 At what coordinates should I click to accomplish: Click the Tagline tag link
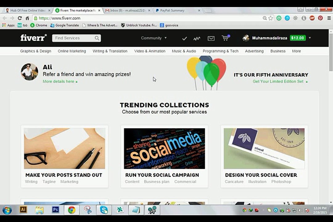(49, 182)
